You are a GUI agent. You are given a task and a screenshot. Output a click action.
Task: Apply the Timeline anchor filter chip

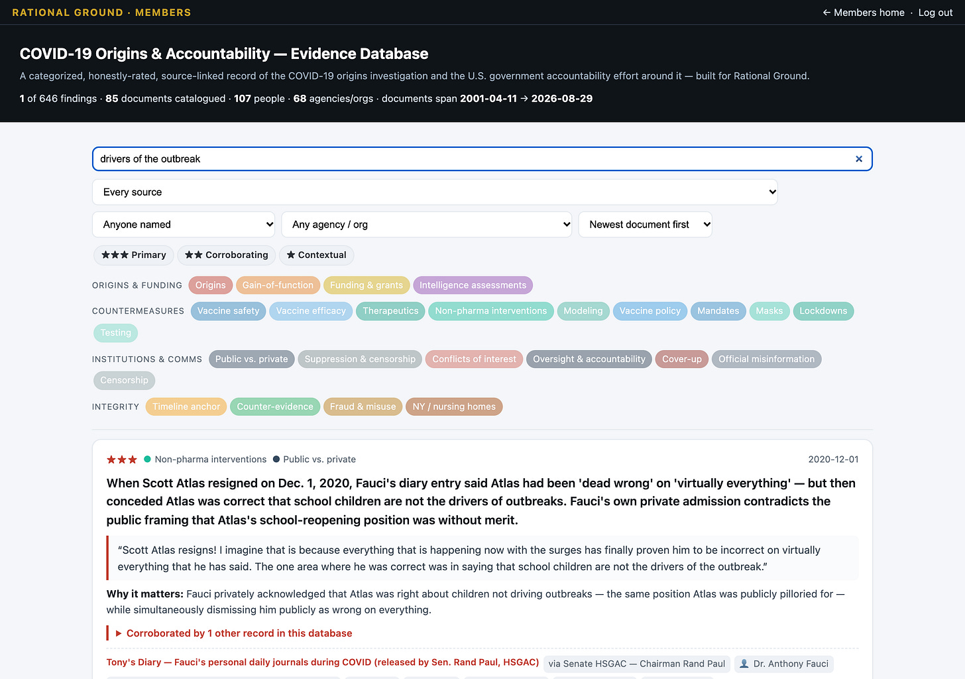186,407
